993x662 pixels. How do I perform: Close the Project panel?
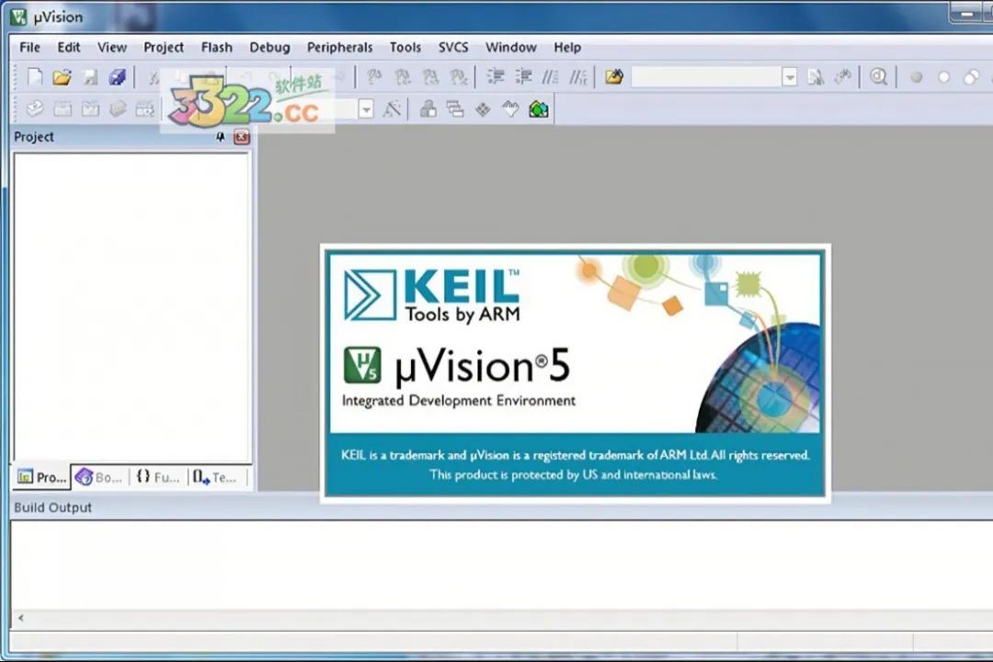tap(242, 137)
